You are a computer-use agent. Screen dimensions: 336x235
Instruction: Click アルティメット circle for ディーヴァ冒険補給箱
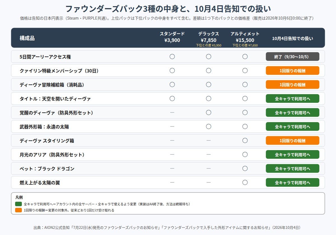(x=245, y=84)
